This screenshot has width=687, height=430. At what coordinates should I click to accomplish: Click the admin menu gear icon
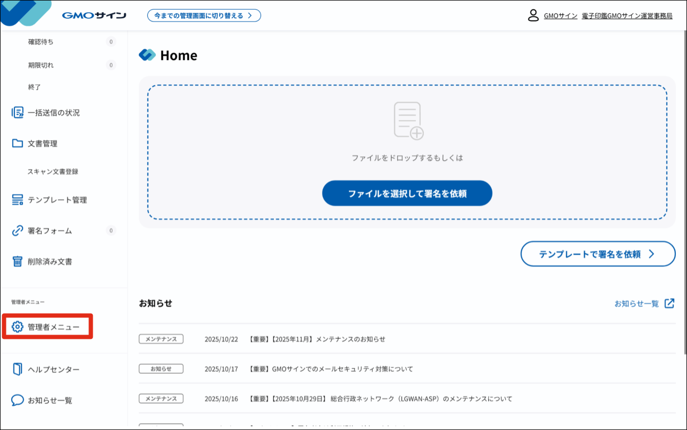[x=18, y=327]
